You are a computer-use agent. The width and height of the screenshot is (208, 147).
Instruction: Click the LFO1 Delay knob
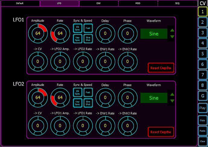pyautogui.click(x=105, y=33)
